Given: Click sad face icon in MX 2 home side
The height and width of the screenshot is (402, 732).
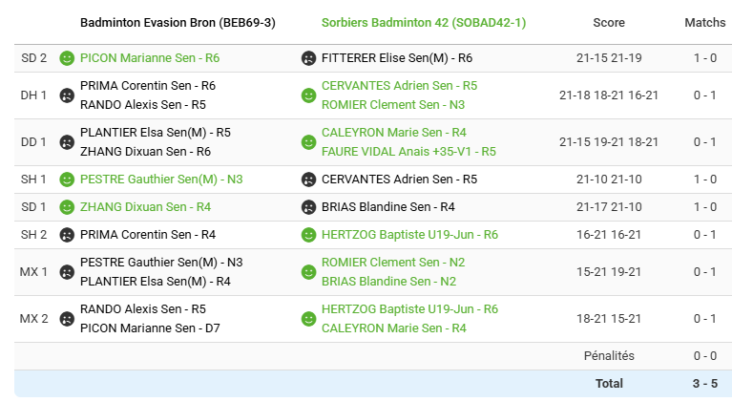Looking at the screenshot, I should pyautogui.click(x=67, y=319).
